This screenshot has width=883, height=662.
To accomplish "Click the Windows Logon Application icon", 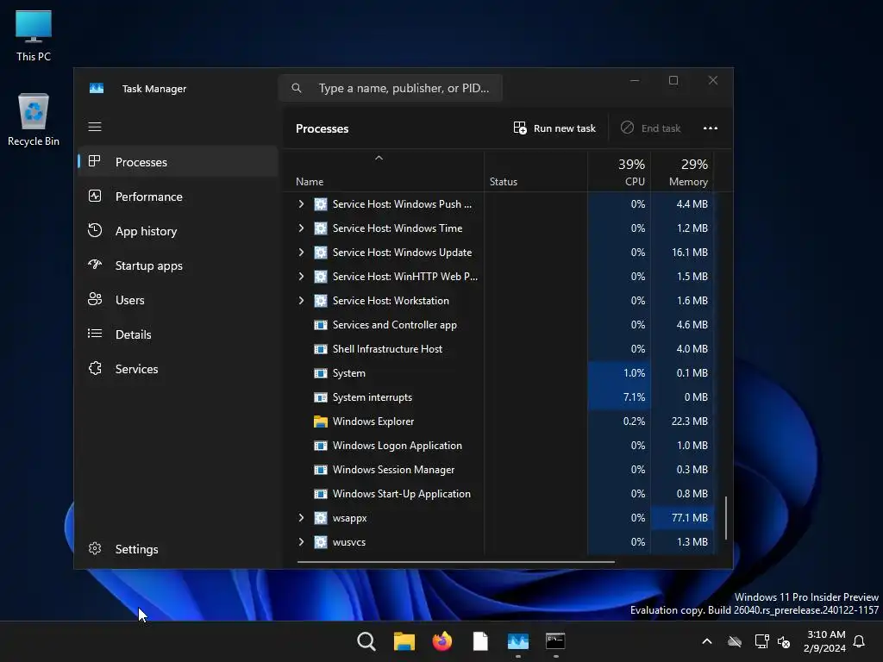I will pyautogui.click(x=321, y=446).
